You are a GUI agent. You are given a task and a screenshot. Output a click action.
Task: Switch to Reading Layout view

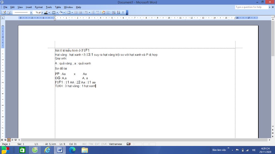pos(16,140)
